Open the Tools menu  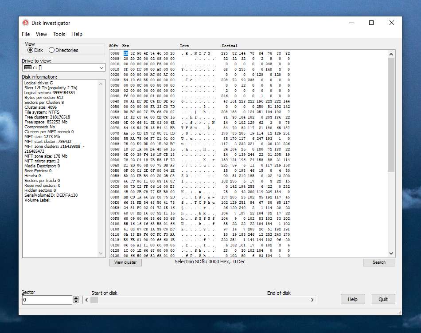tap(59, 34)
